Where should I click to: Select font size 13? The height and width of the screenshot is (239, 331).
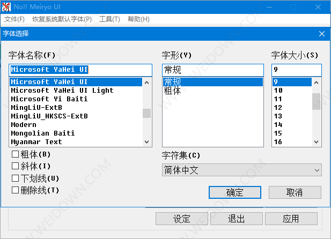[292, 116]
